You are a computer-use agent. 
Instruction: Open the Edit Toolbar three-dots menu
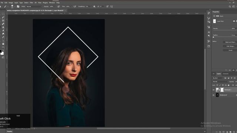(3, 47)
